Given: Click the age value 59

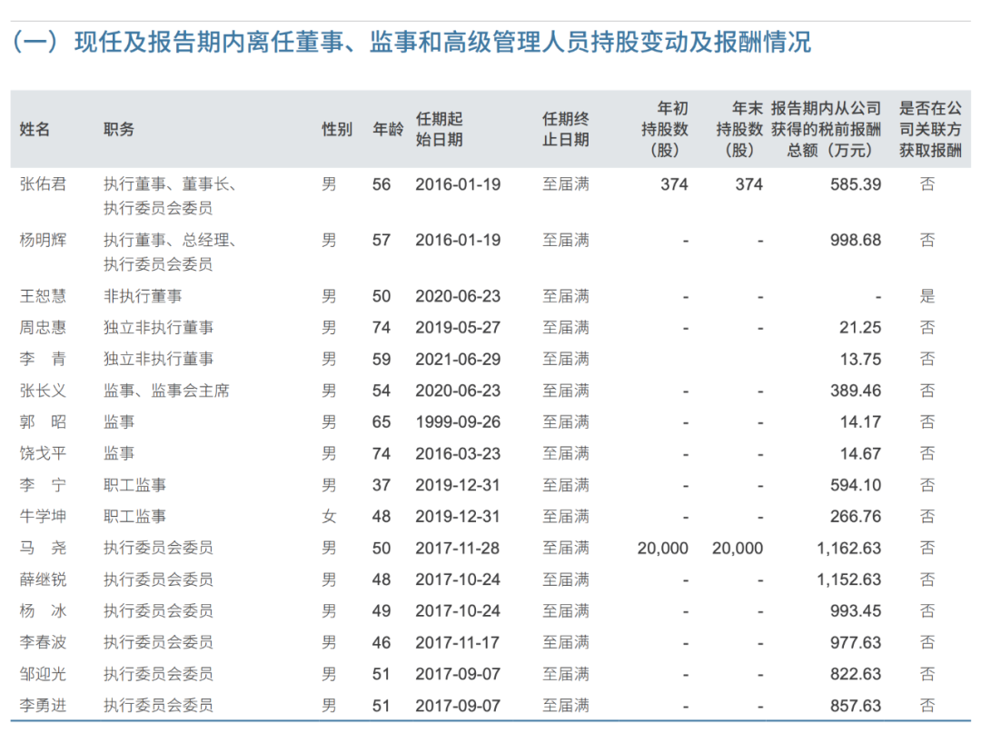Looking at the screenshot, I should pyautogui.click(x=381, y=360).
